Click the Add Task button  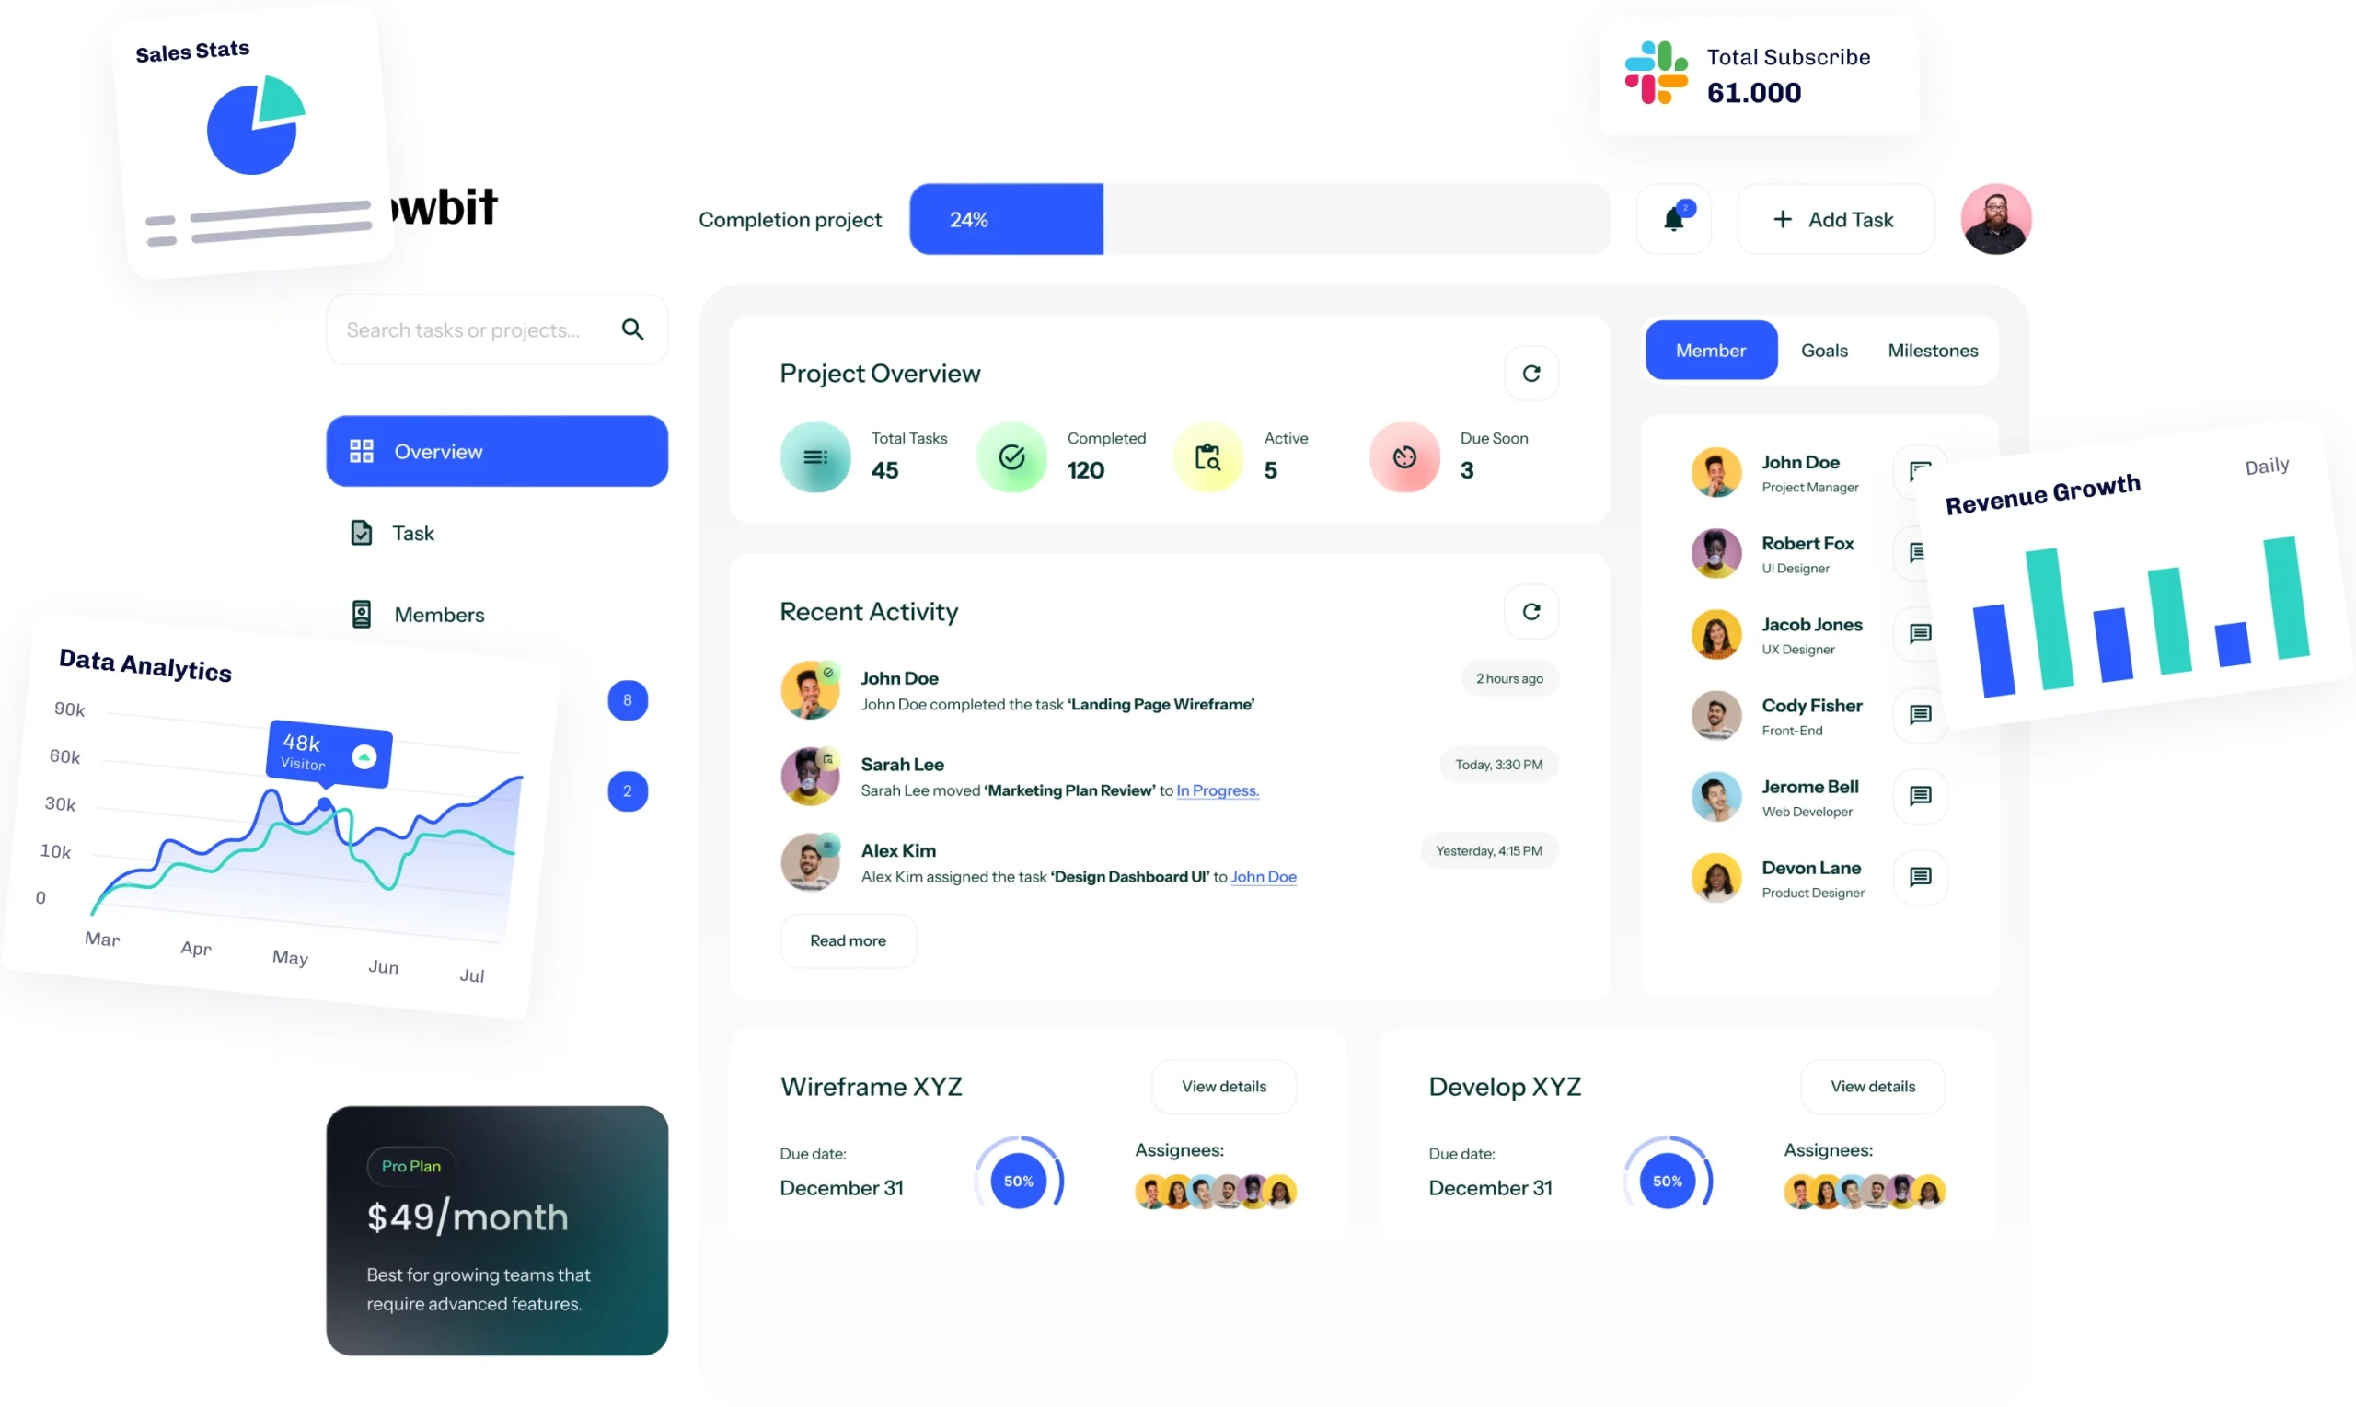[1835, 219]
